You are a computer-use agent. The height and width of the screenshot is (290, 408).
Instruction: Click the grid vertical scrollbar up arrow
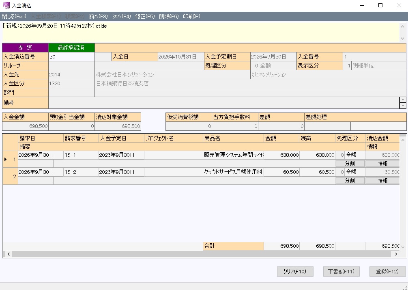pos(403,140)
